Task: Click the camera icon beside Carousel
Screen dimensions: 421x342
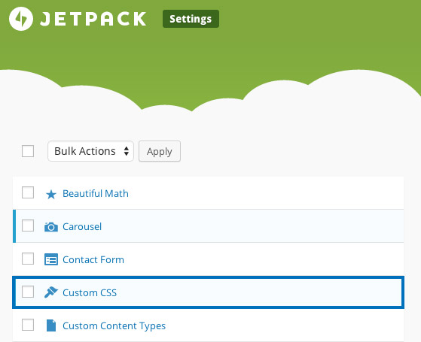Action: 51,227
